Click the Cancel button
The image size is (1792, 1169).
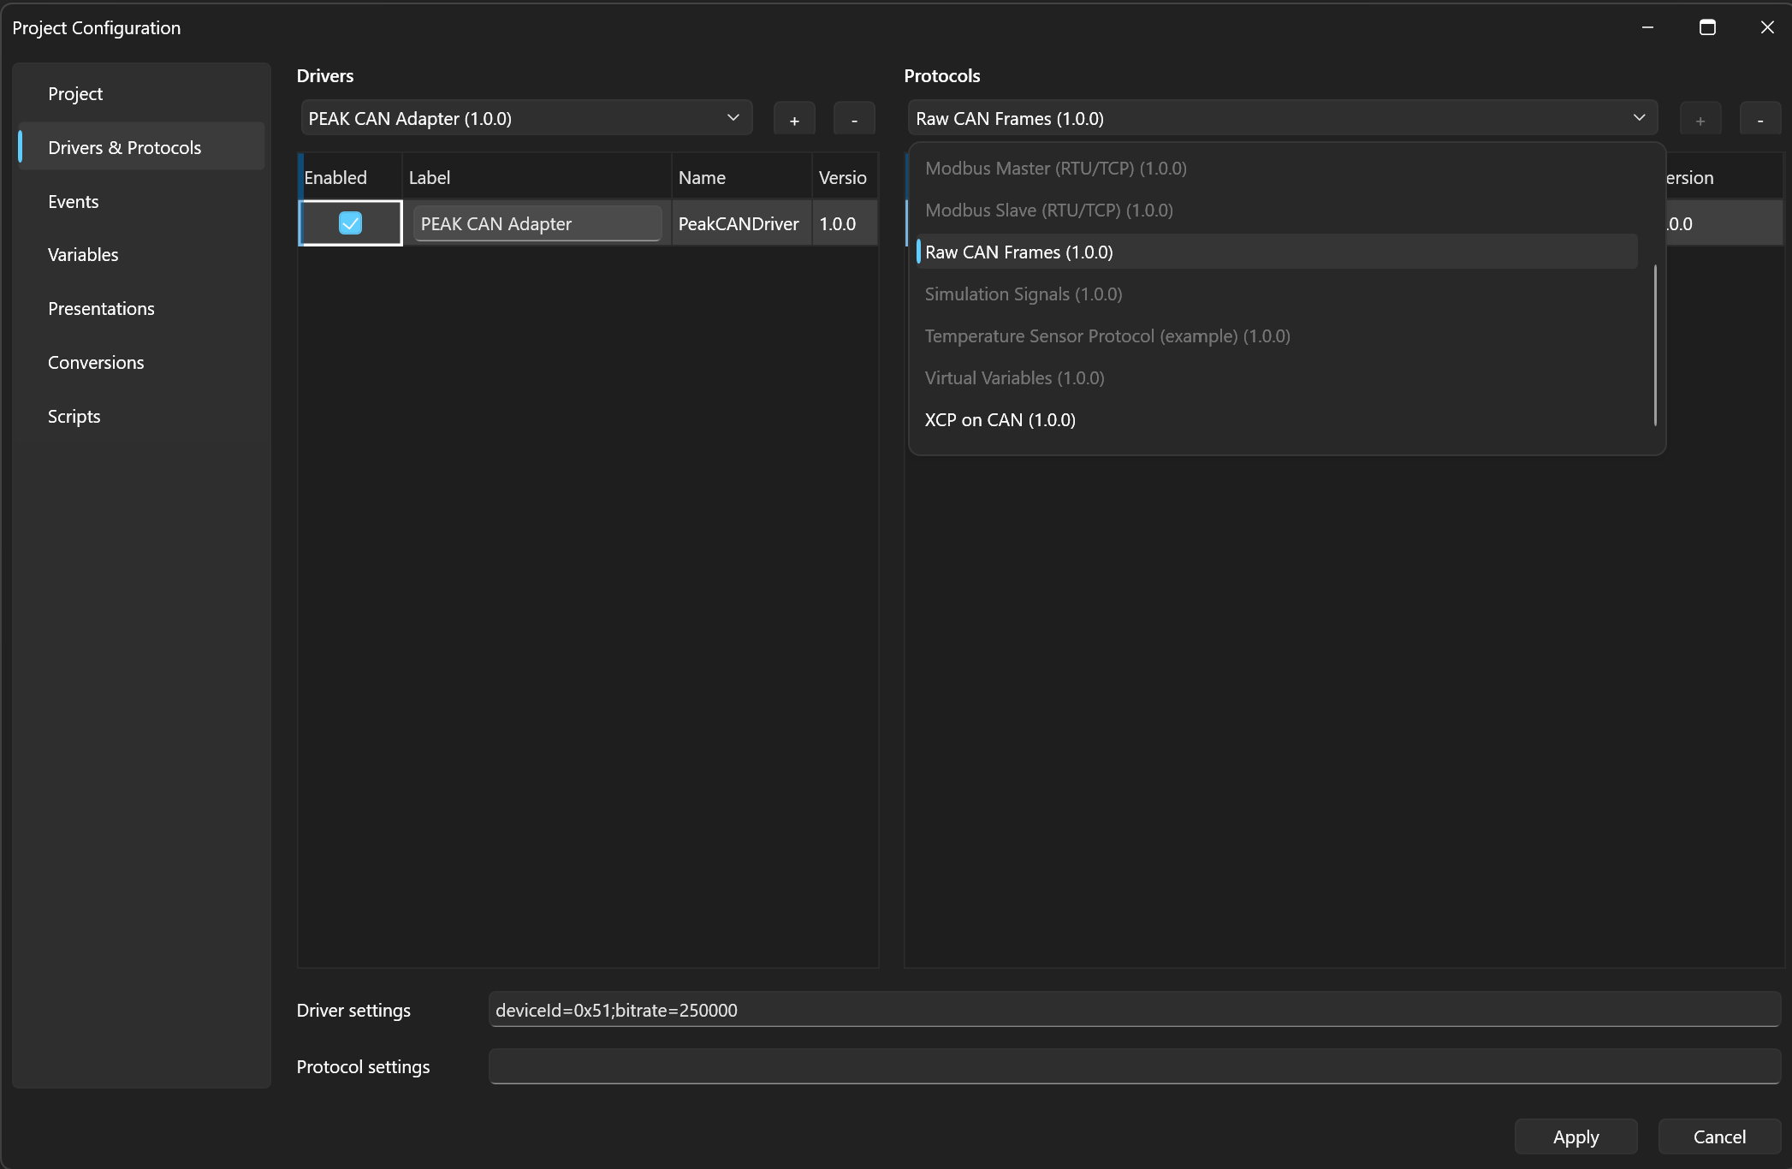click(1719, 1136)
